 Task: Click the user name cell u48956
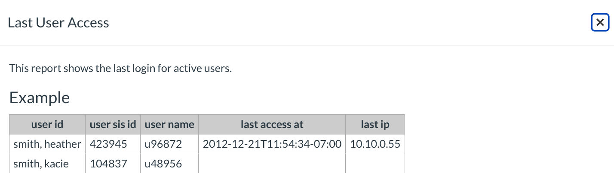163,164
